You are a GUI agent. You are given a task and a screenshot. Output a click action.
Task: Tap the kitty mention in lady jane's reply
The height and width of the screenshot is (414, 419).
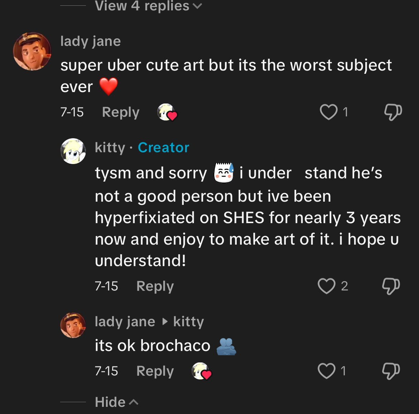pos(188,322)
